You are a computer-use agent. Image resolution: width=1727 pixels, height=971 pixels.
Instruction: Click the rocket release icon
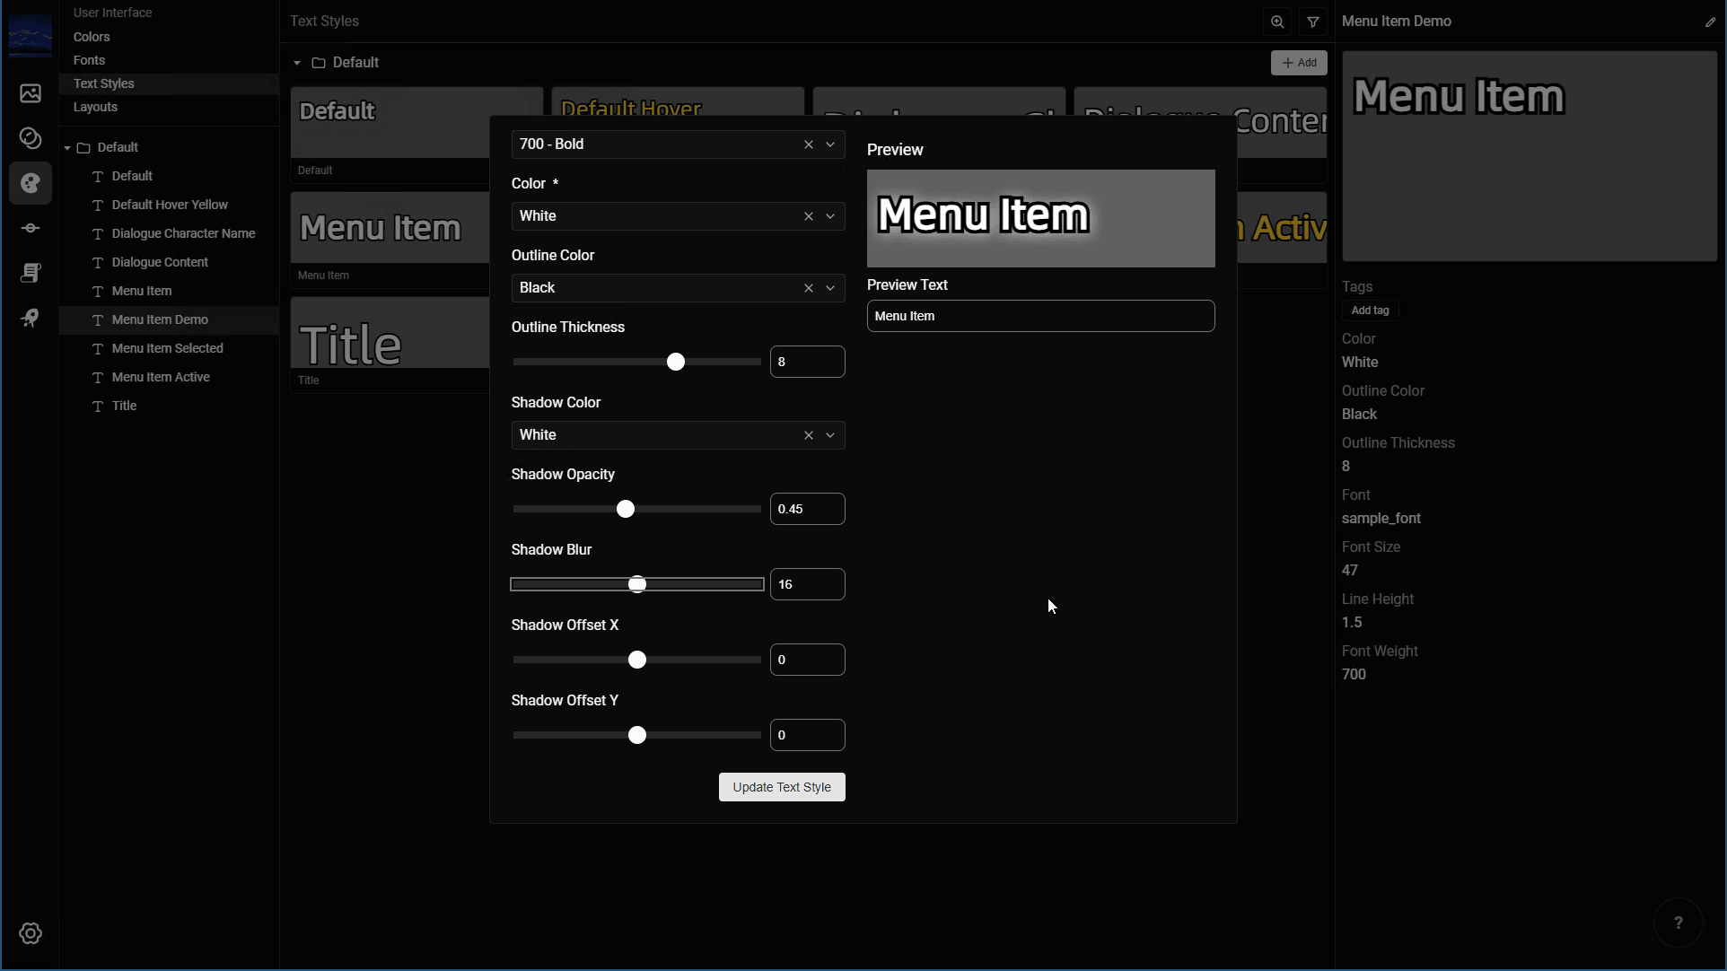coord(31,318)
